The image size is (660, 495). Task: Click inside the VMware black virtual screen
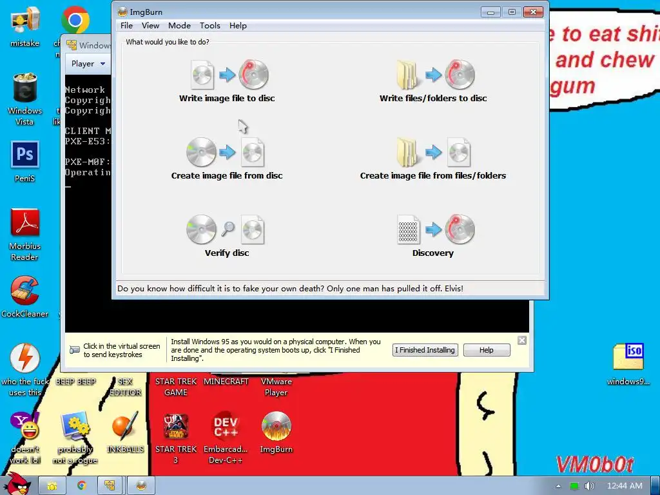point(296,316)
